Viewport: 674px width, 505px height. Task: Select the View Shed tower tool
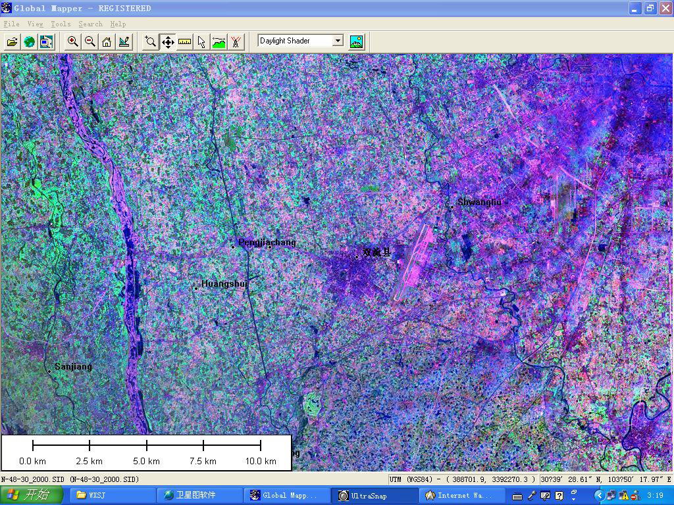point(236,41)
